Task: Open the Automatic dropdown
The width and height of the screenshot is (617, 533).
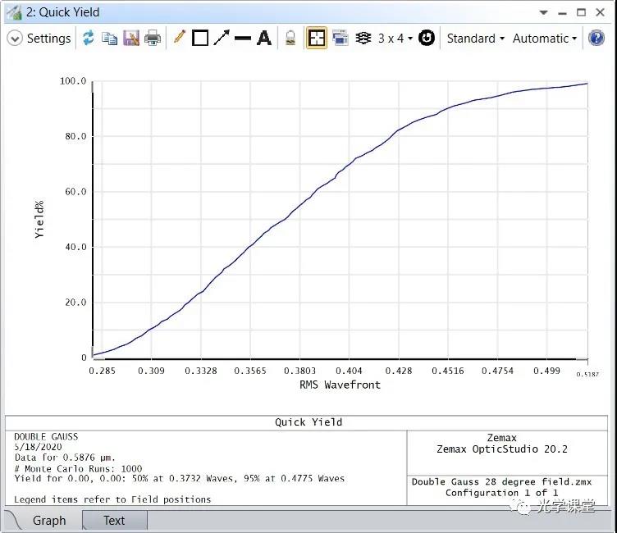Action: click(544, 39)
